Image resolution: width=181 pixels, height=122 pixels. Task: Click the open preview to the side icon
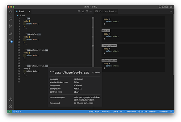(79, 11)
